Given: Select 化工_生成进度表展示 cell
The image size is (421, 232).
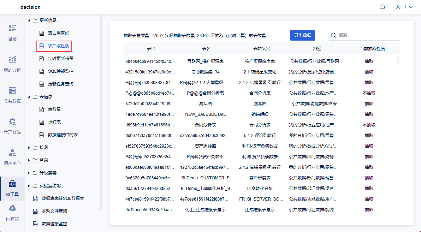Looking at the screenshot, I should [x=206, y=210].
